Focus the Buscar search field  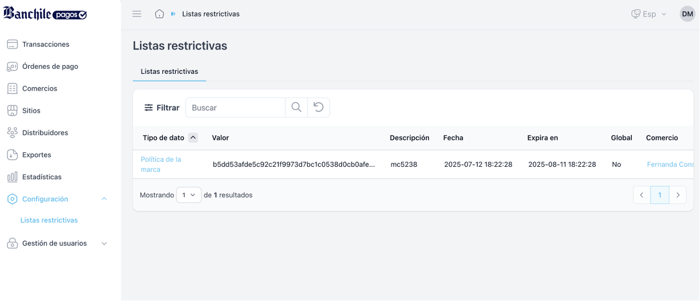(236, 108)
